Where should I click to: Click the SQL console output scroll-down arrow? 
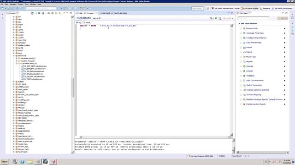click(x=233, y=152)
